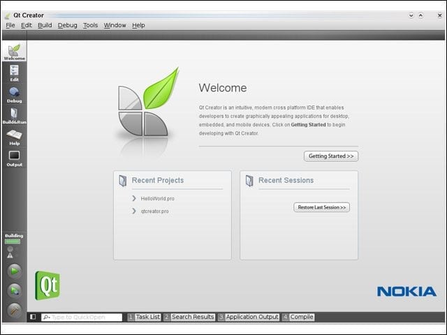Switch to Debug mode
The width and height of the screenshot is (447, 335).
pos(14,95)
